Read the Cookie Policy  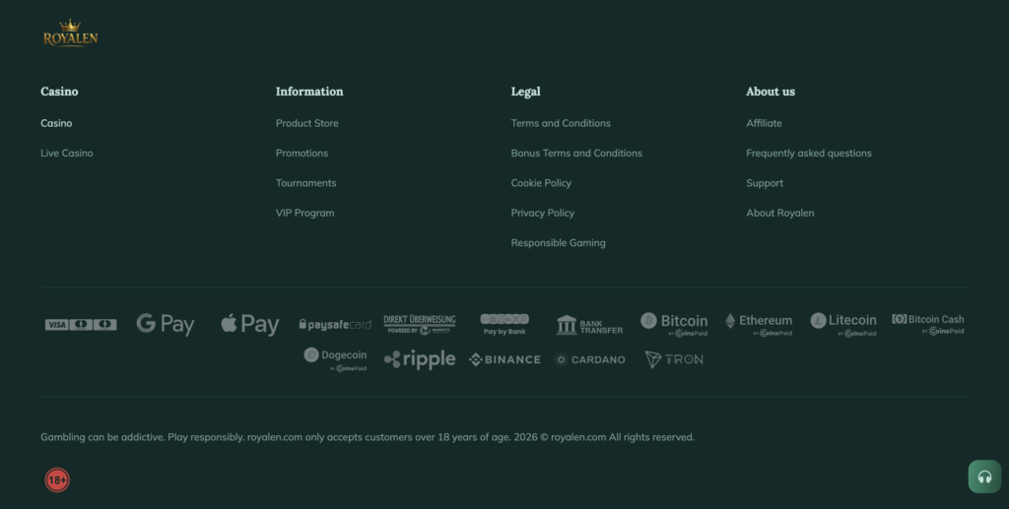coord(541,183)
